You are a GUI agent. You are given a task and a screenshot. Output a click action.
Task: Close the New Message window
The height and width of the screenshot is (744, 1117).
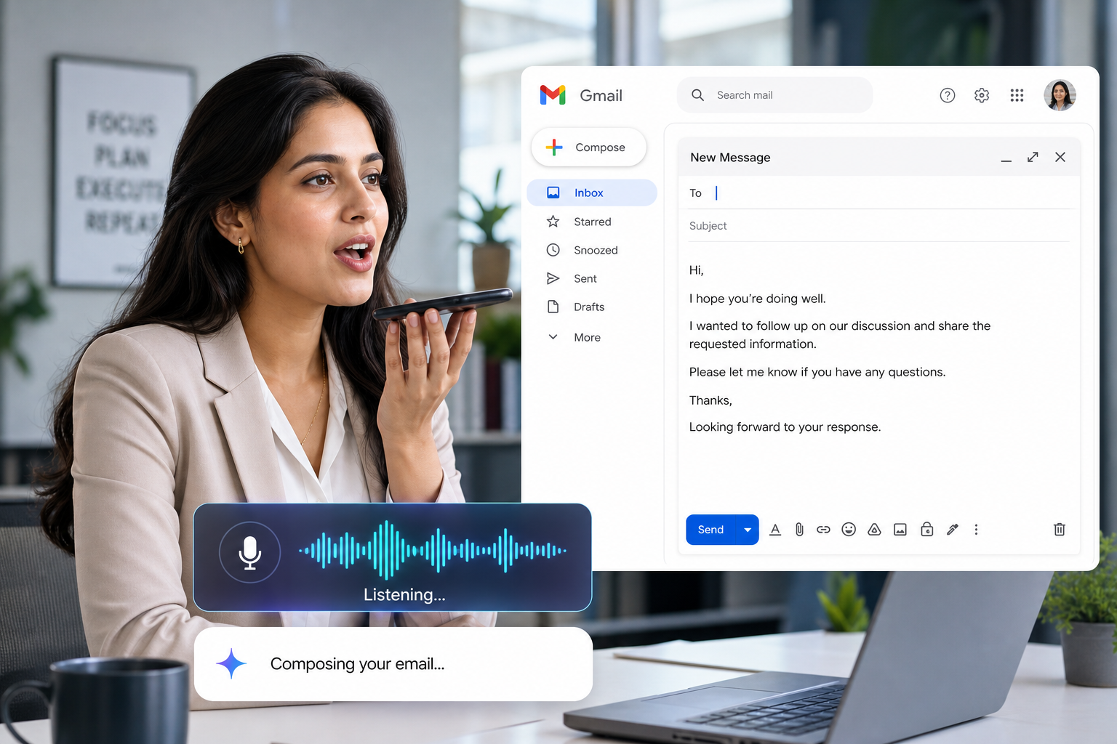tap(1060, 157)
